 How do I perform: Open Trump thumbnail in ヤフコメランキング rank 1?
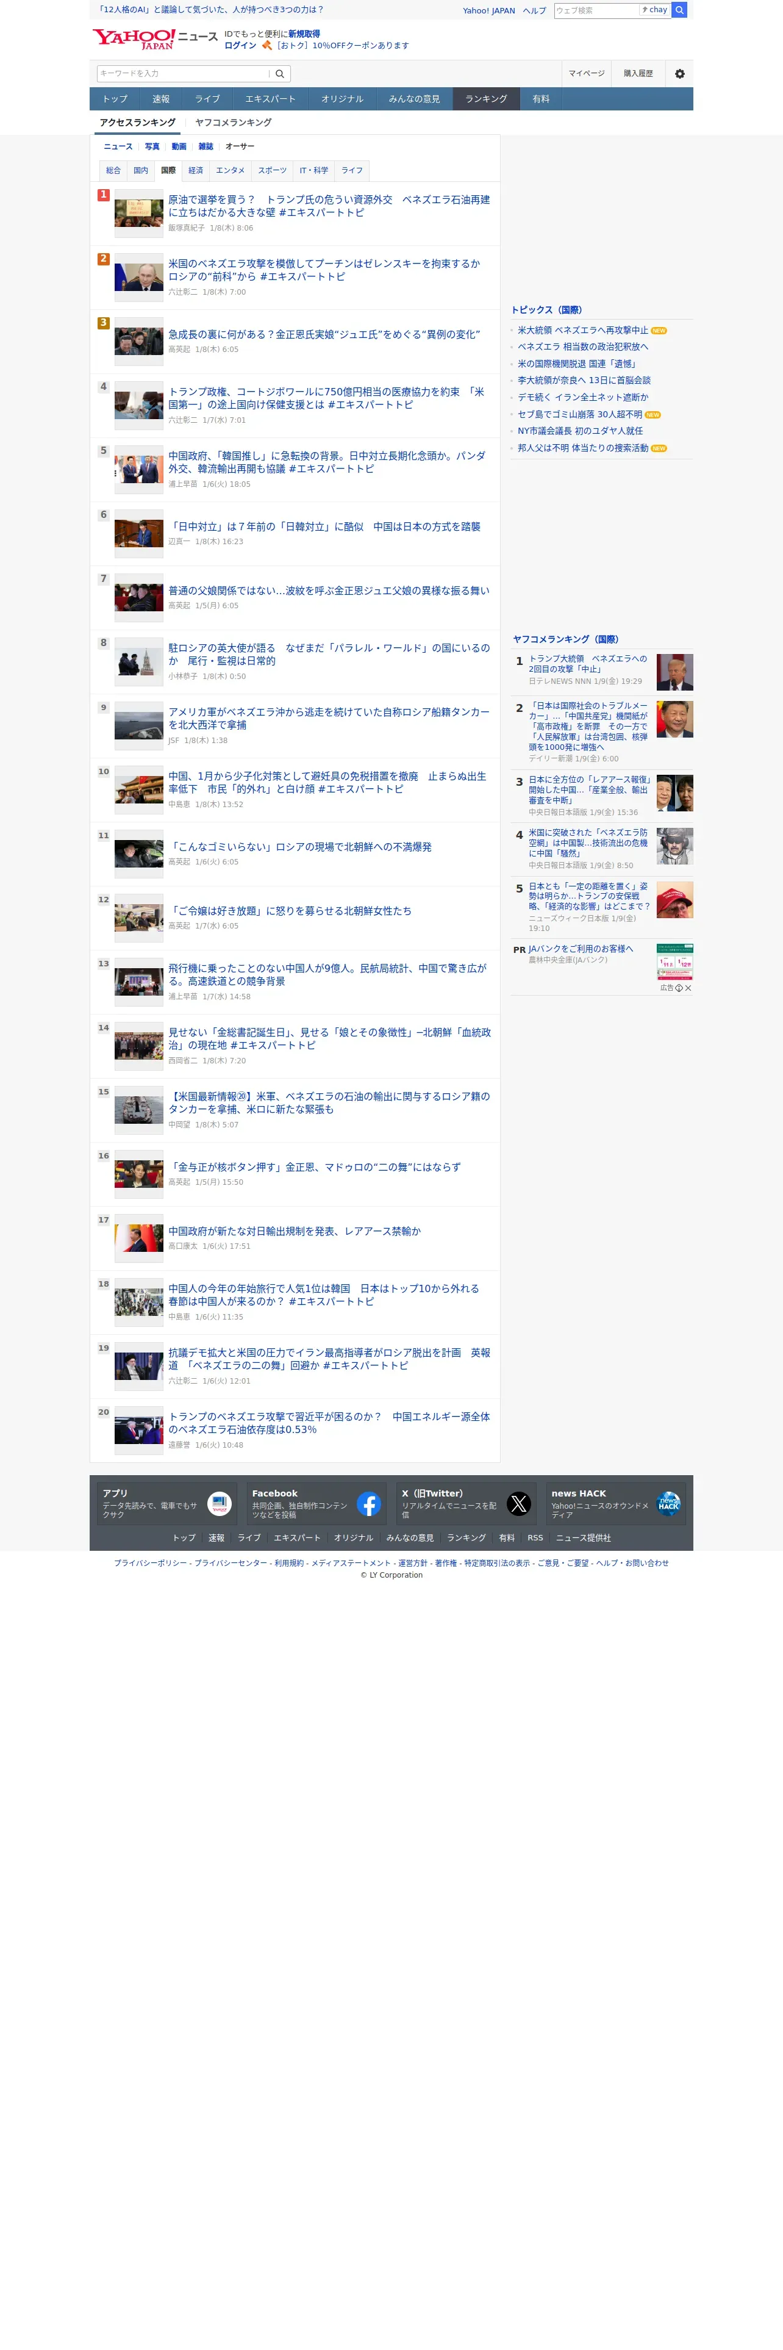(x=674, y=672)
